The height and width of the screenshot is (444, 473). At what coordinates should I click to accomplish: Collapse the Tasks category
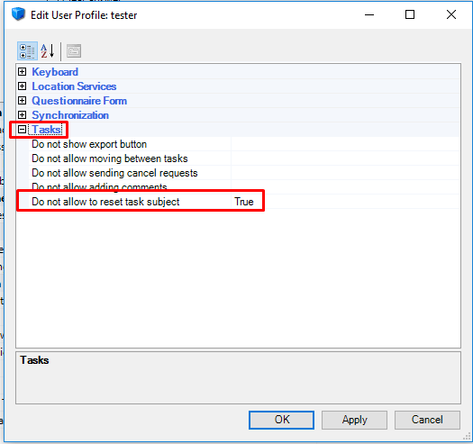click(x=22, y=130)
